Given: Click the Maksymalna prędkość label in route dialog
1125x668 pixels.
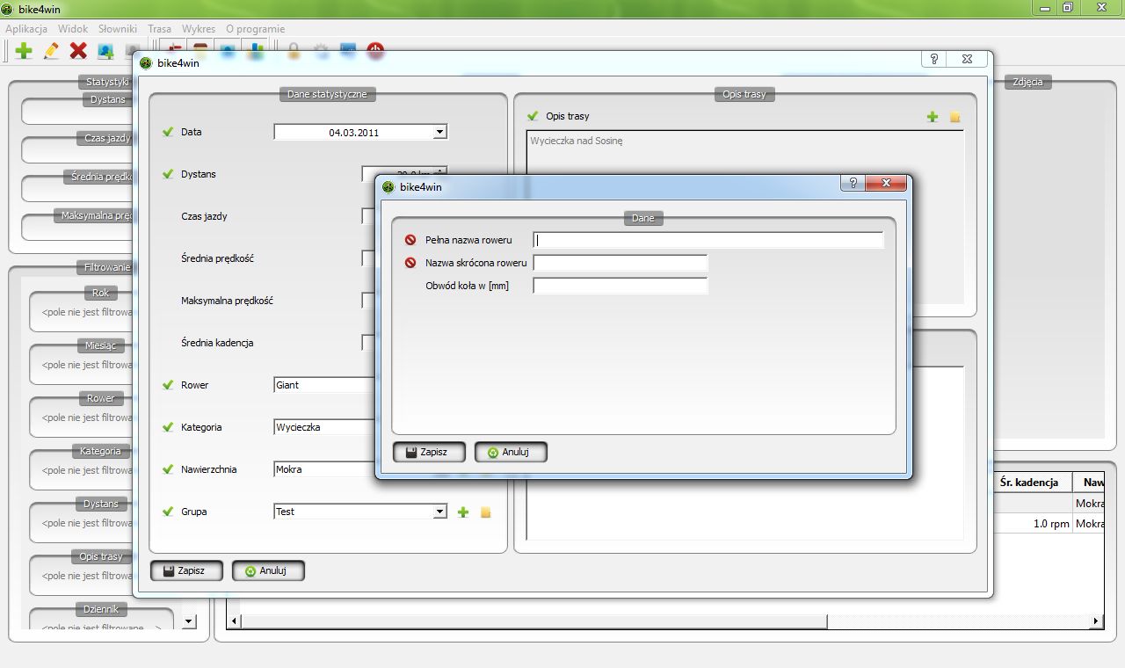Looking at the screenshot, I should pos(227,301).
